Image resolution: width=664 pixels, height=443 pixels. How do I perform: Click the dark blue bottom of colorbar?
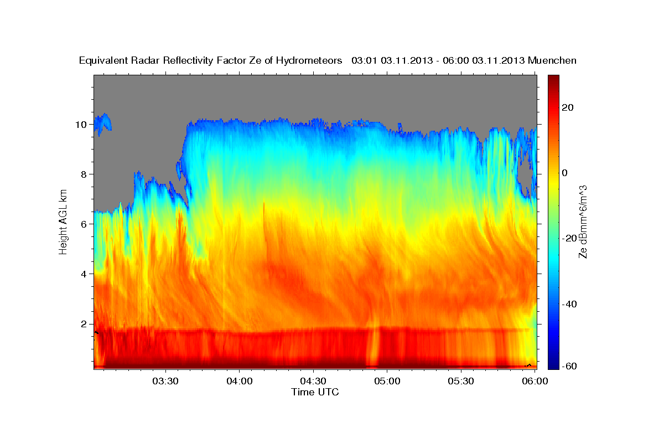pos(553,363)
